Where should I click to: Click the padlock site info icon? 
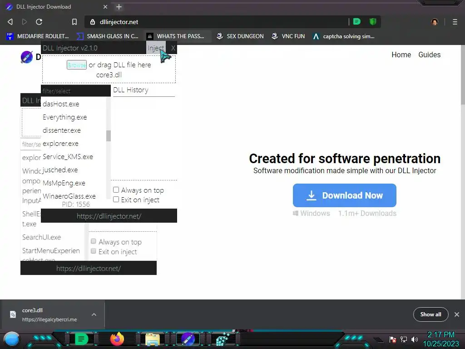[93, 22]
